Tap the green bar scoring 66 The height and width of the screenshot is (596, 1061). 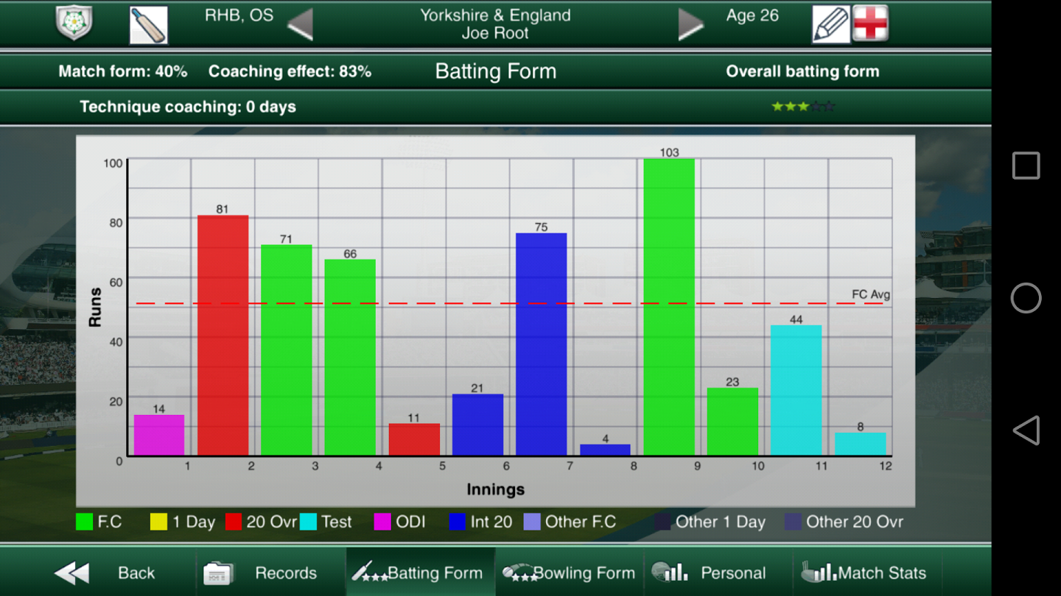point(350,358)
